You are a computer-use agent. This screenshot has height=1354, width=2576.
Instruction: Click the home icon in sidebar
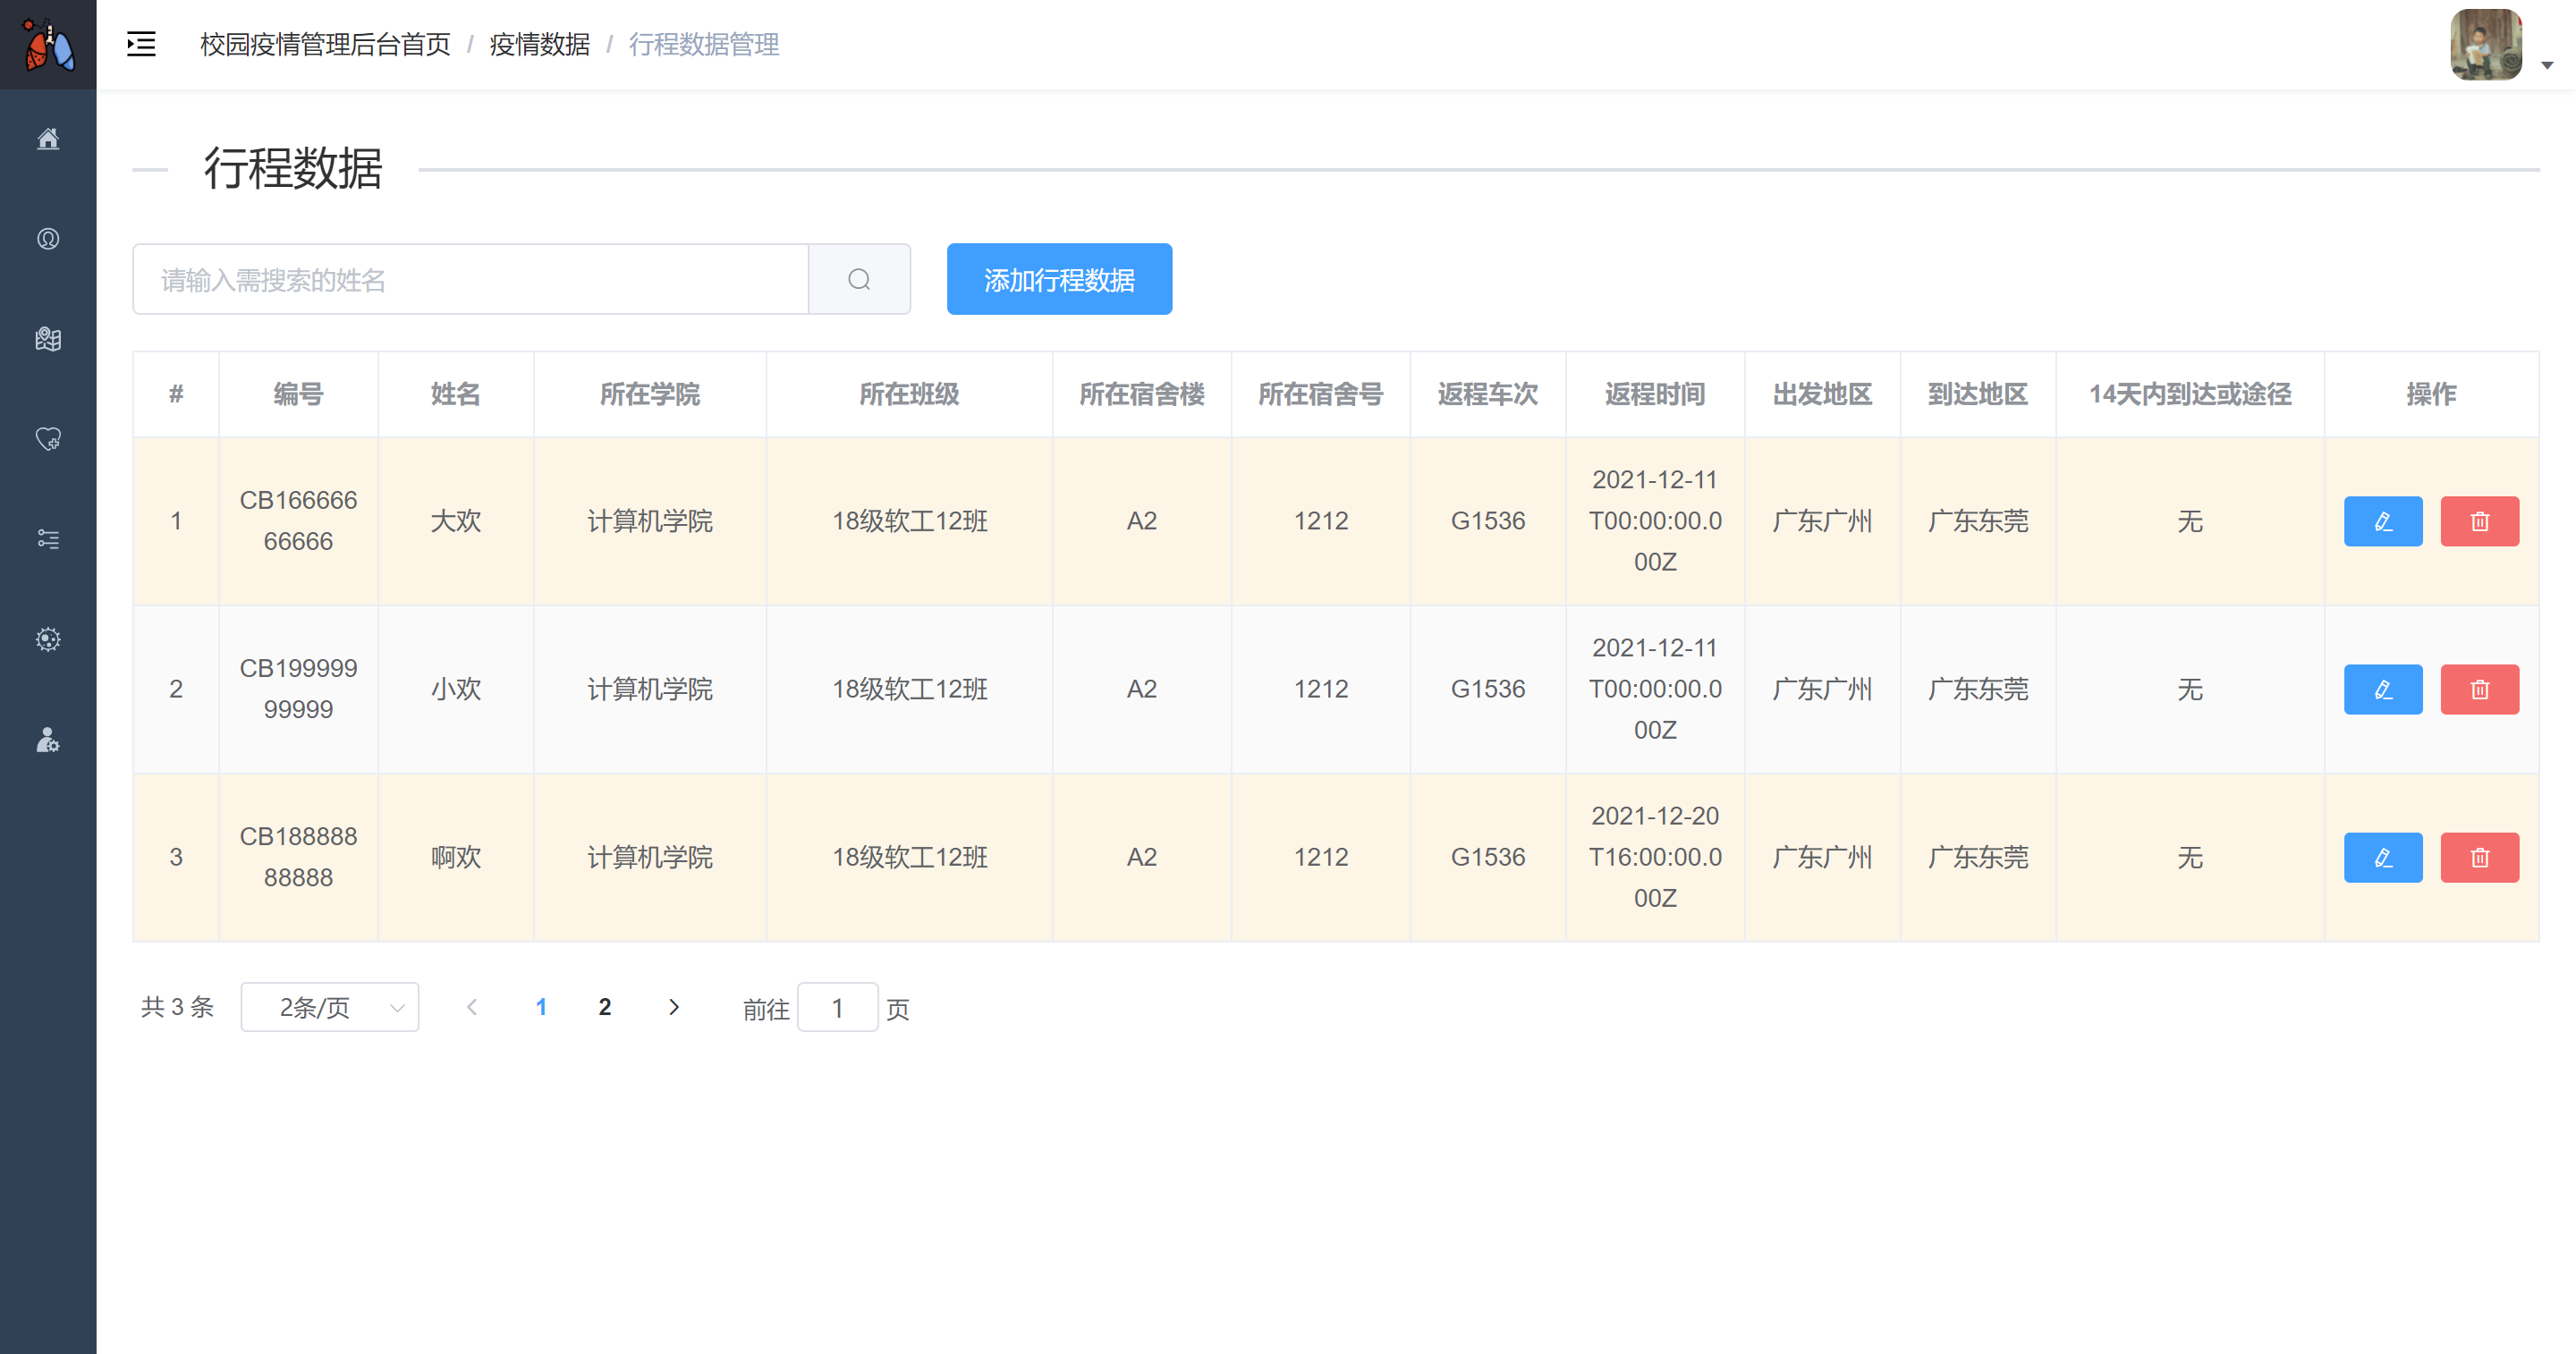tap(48, 139)
